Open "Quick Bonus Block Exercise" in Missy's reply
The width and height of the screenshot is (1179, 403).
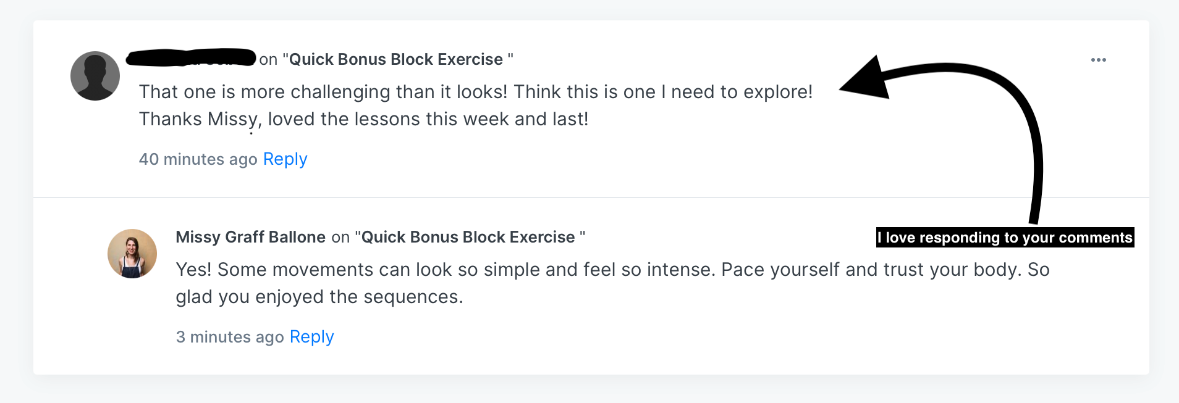(468, 237)
